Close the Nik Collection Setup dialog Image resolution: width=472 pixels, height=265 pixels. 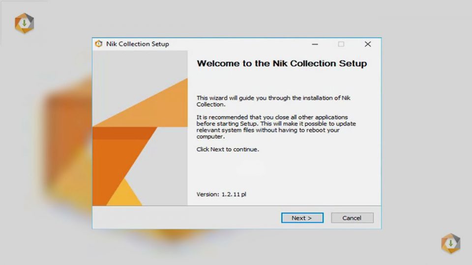[x=368, y=44]
